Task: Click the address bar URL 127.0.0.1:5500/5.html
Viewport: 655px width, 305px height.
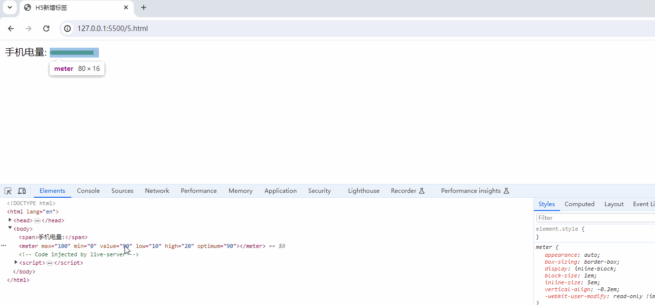Action: tap(113, 29)
